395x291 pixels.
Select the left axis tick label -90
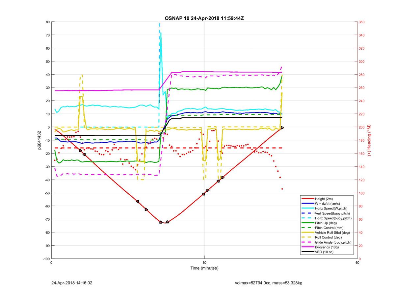[47, 246]
